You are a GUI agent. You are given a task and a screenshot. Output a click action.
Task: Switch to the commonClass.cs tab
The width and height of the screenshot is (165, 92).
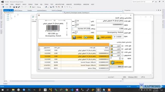[42, 10]
